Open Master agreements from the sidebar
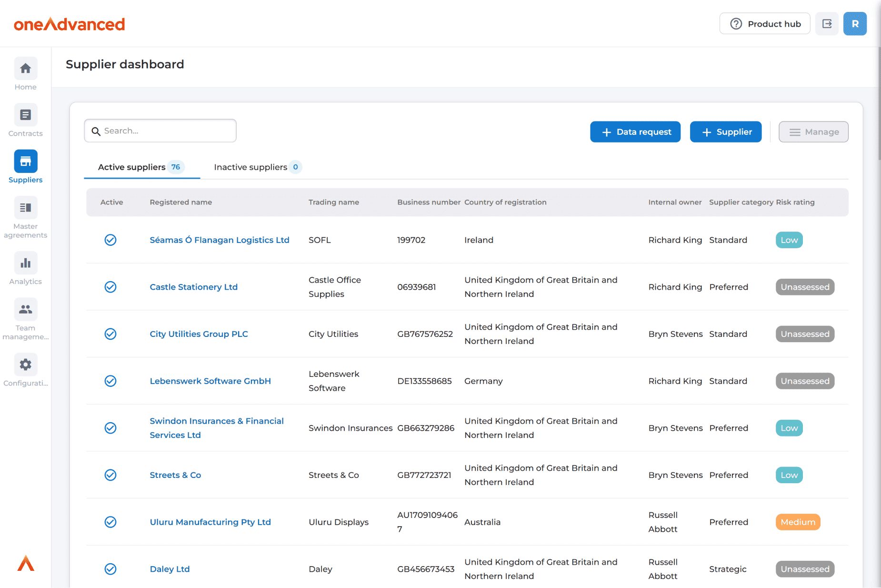This screenshot has height=588, width=881. [26, 208]
